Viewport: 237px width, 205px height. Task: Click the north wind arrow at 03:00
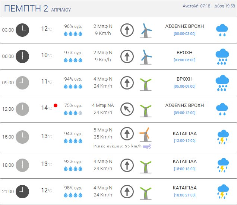click(127, 30)
